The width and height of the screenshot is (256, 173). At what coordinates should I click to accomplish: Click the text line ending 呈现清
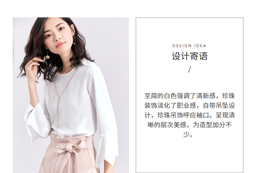190,115
